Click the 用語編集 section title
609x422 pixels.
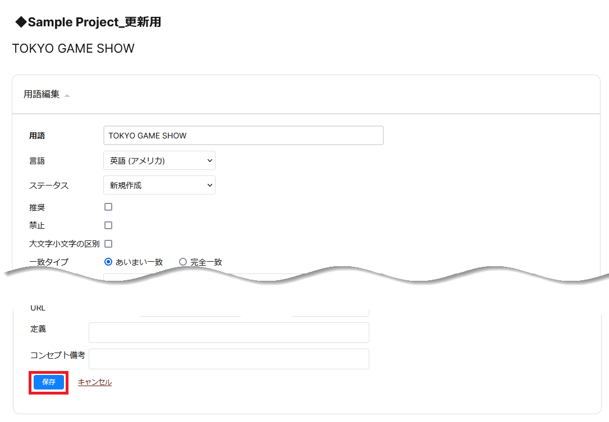(x=42, y=94)
